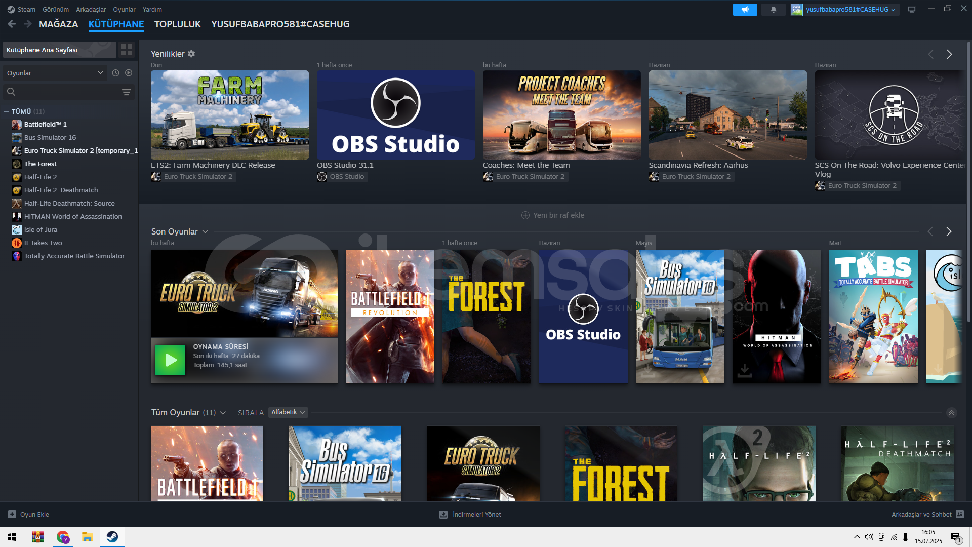Open advanced filter options icon
Screen dimensions: 972x547
(x=127, y=92)
